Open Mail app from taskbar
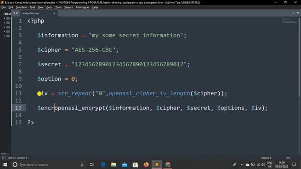The width and height of the screenshot is (301, 169). (x=124, y=165)
